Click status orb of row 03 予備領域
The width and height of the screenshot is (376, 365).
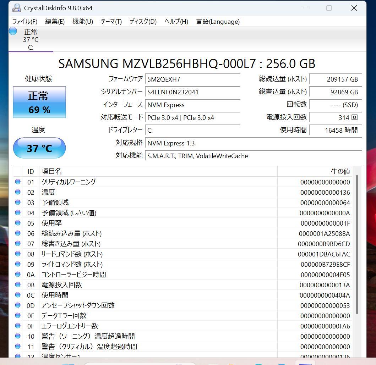pos(18,202)
